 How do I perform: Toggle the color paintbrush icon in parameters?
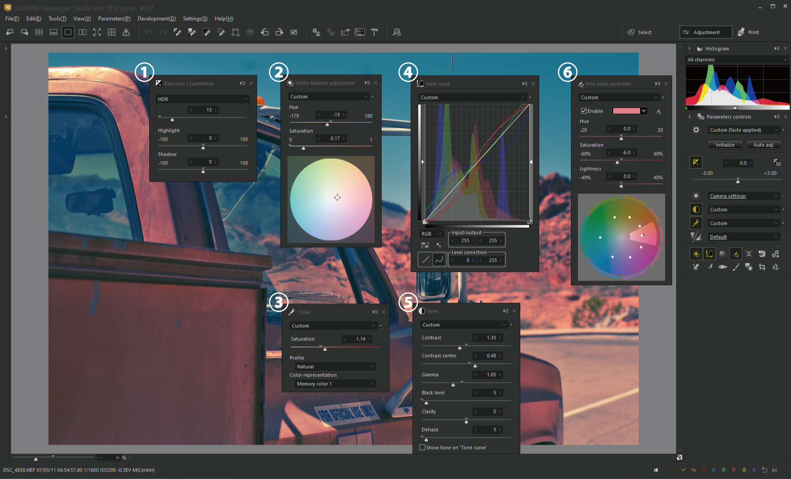696,223
